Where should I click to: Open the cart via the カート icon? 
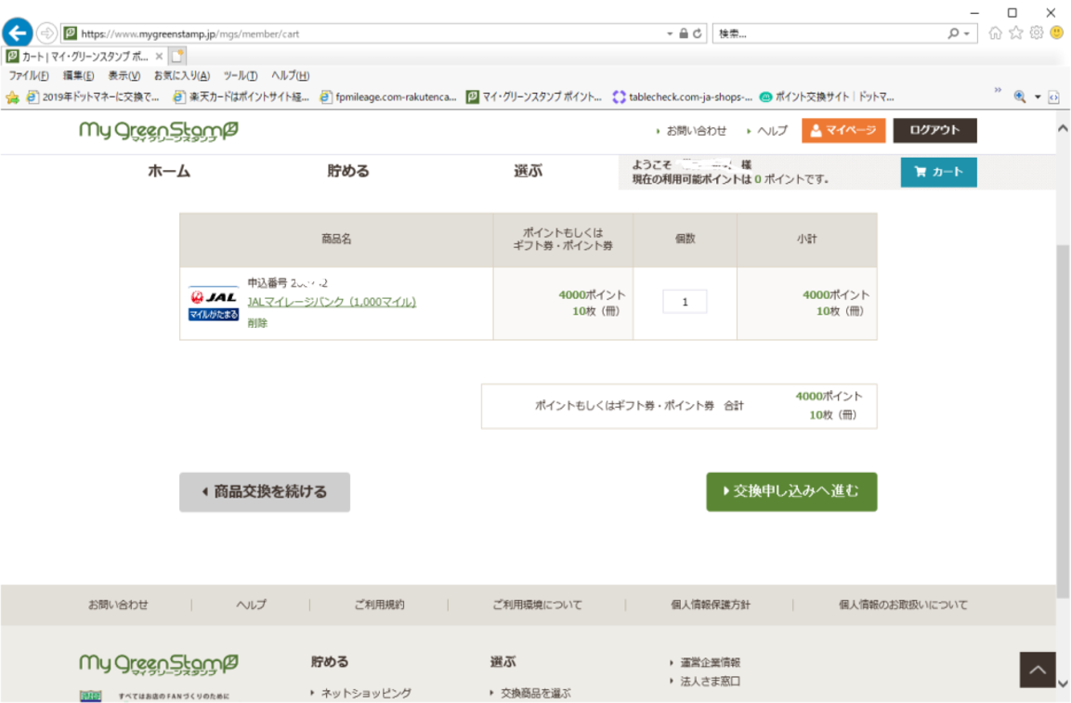[937, 173]
